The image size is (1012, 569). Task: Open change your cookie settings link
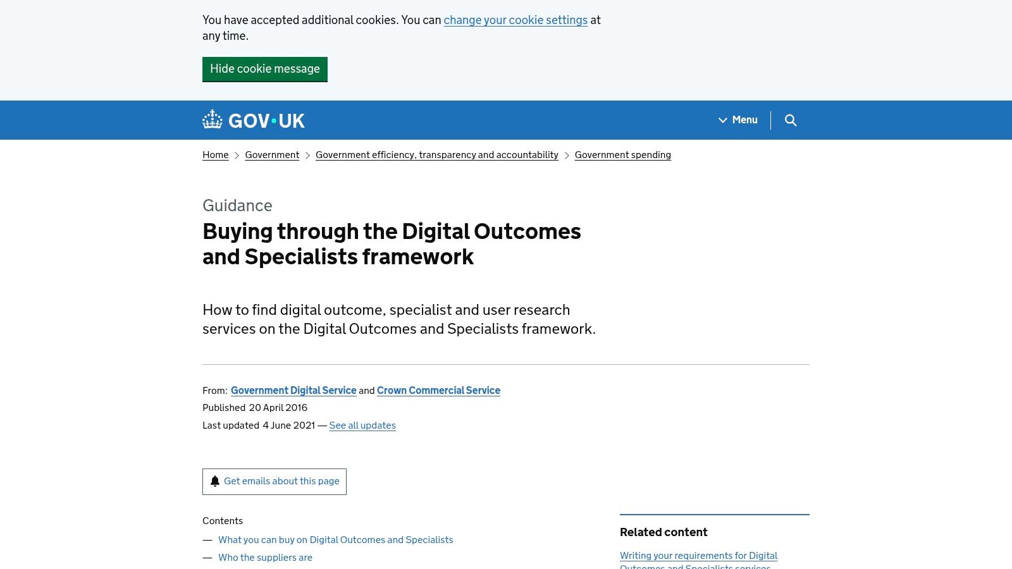click(x=515, y=20)
